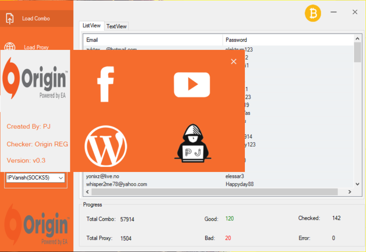Close the orange about popup

(x=234, y=61)
